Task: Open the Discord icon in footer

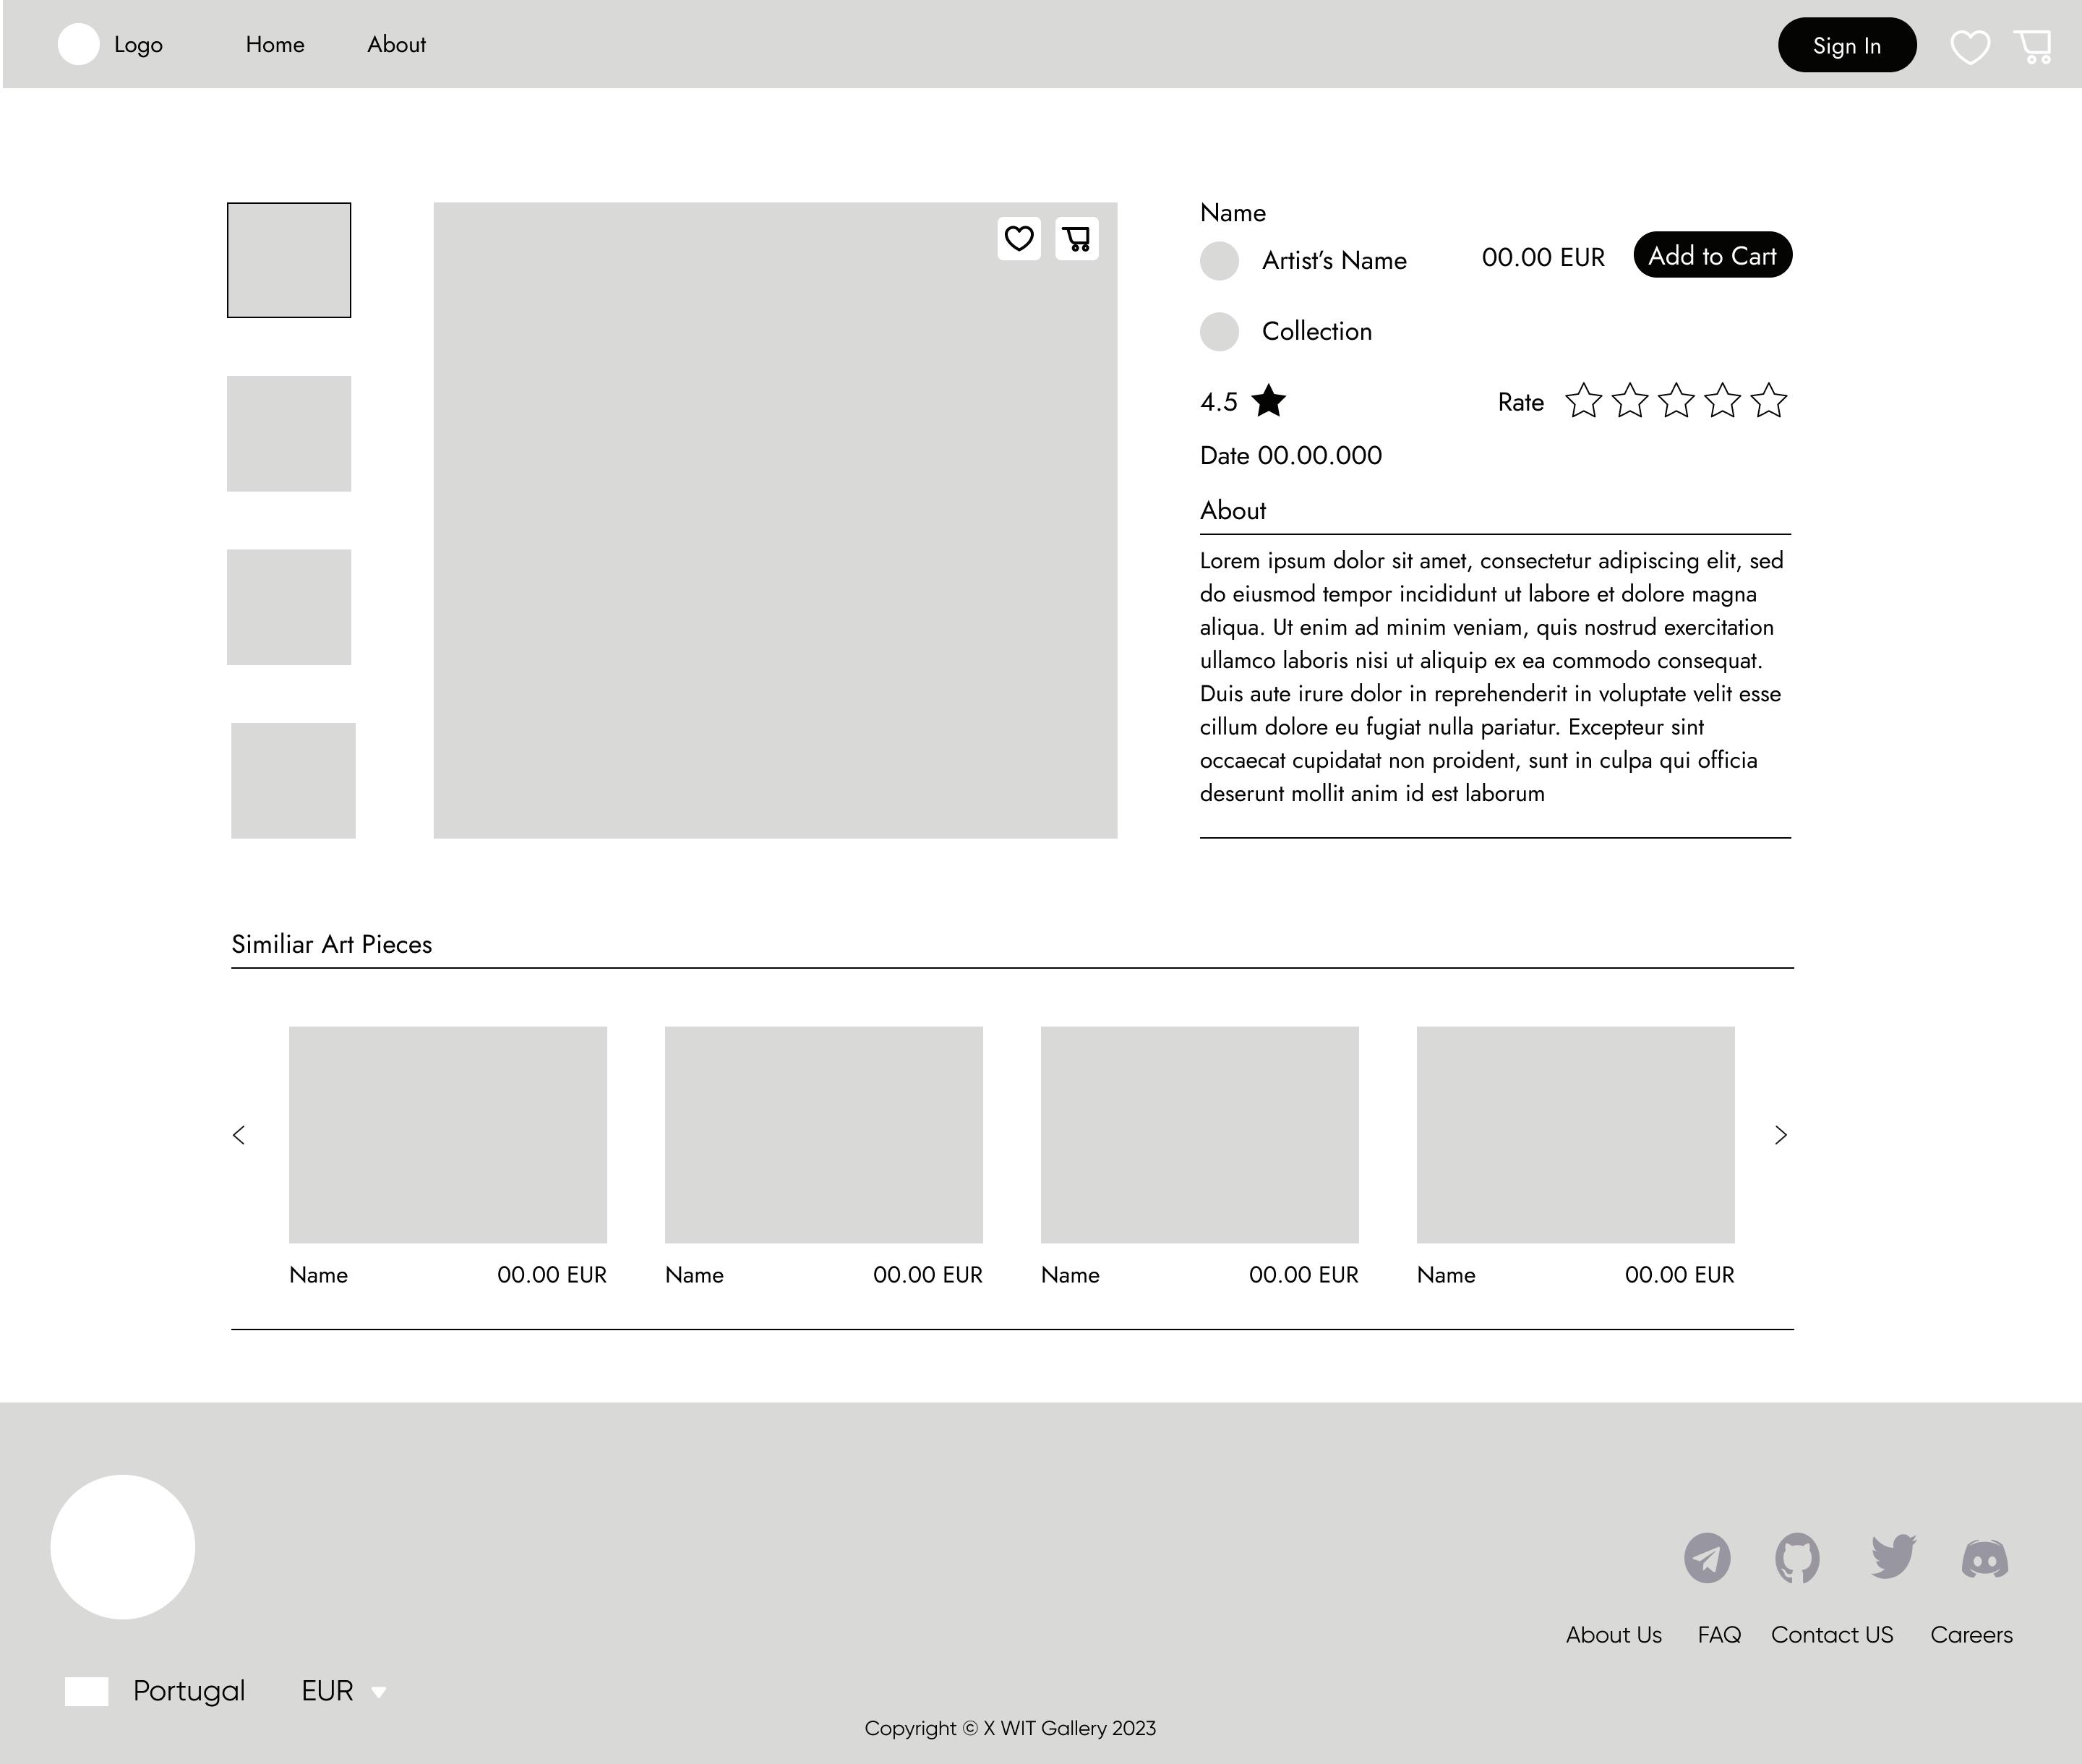Action: pyautogui.click(x=1985, y=1558)
